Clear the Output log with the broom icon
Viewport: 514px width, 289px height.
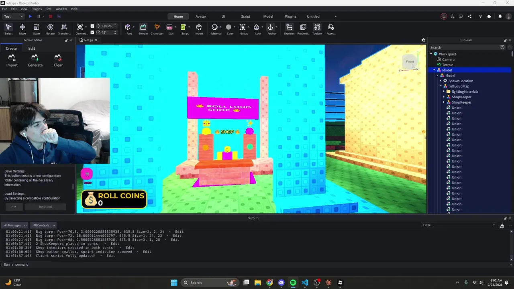[502, 226]
